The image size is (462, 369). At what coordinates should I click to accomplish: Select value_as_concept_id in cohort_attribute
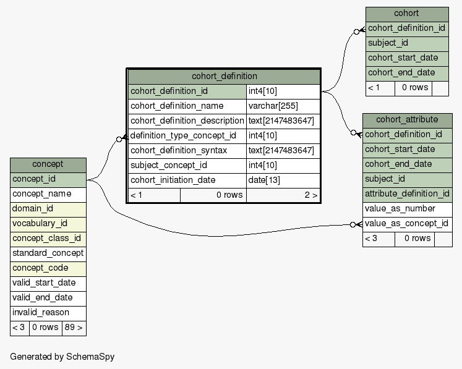[x=407, y=224]
